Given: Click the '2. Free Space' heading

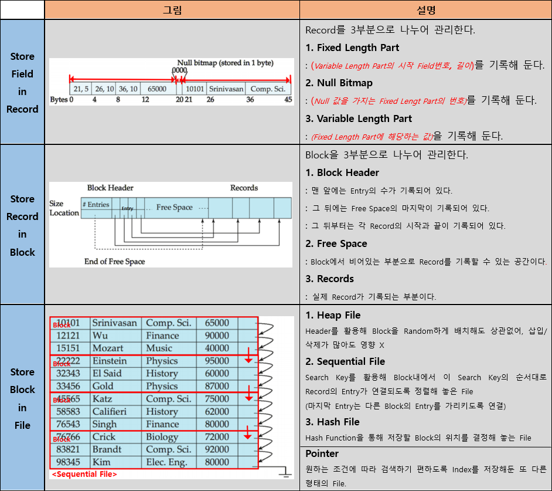Looking at the screenshot, I should pos(336,243).
